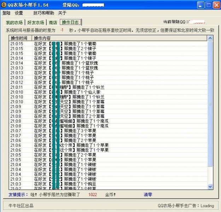Screen dimensions: 221x212
Task: Select the 21:0:3 row with 豌豆
Action: click(x=108, y=184)
